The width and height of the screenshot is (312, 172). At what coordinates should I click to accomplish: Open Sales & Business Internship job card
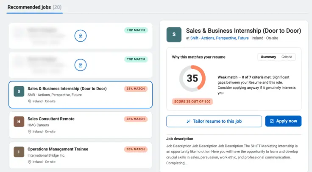[81, 95]
